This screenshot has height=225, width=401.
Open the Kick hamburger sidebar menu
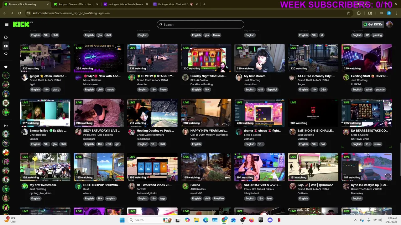[7, 24]
